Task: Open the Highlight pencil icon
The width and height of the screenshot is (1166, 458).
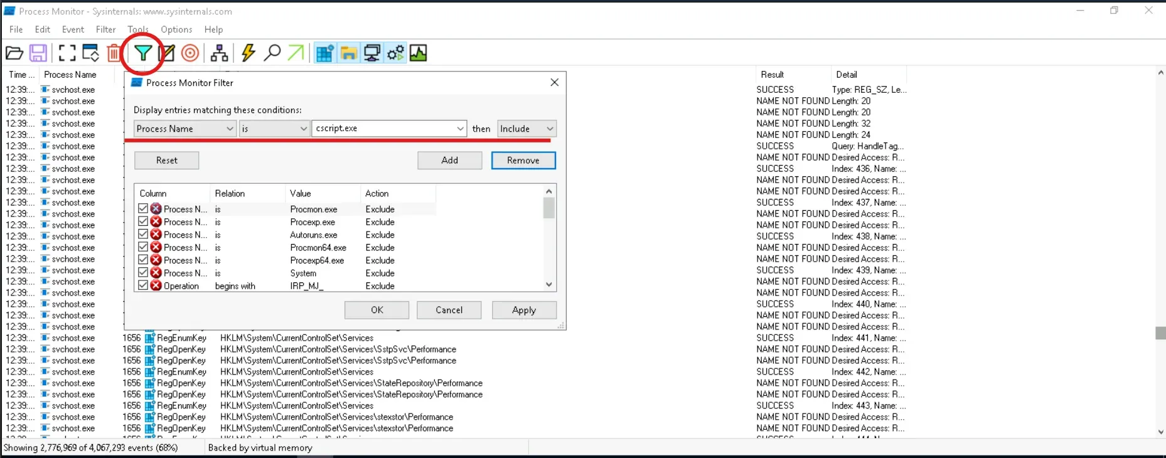Action: 167,53
